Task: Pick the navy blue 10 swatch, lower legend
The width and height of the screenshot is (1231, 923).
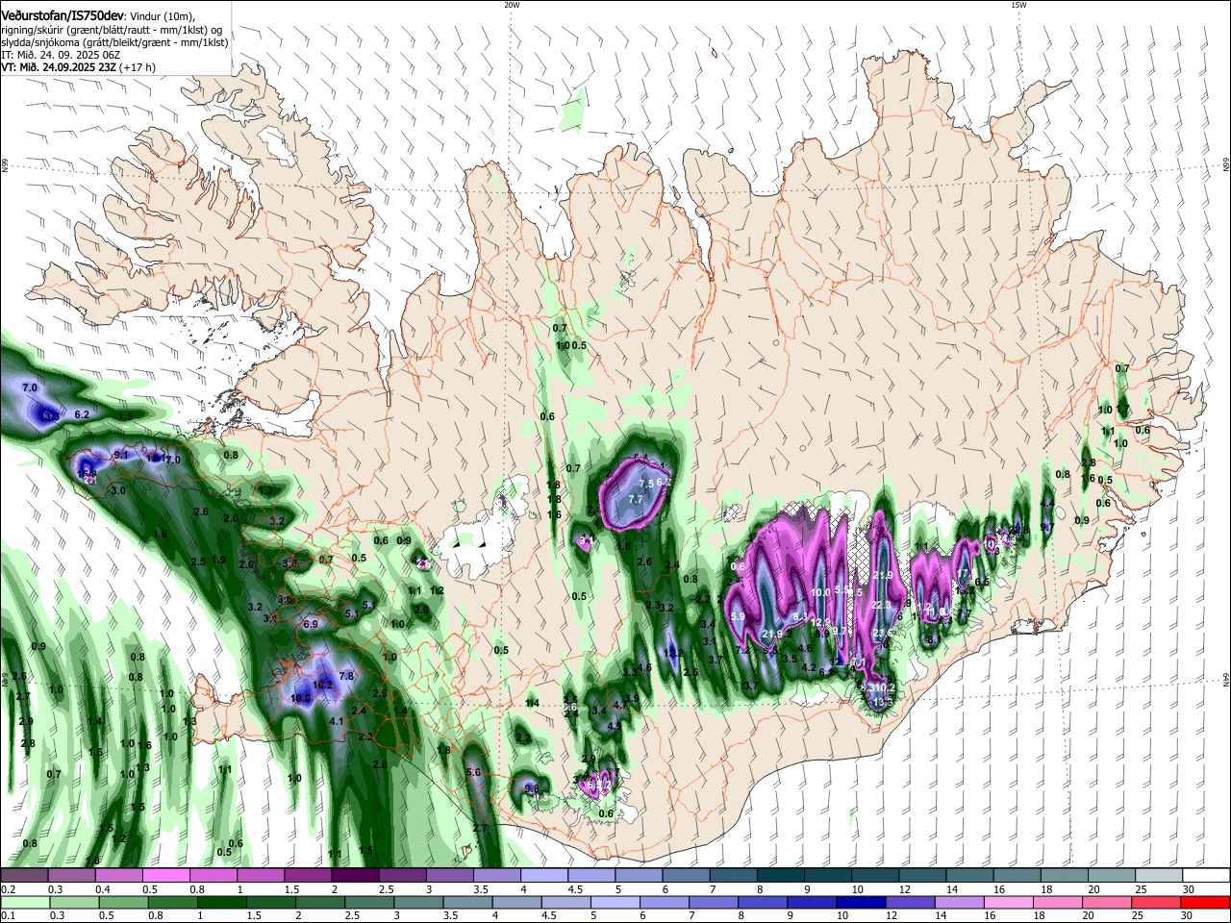Action: (861, 902)
